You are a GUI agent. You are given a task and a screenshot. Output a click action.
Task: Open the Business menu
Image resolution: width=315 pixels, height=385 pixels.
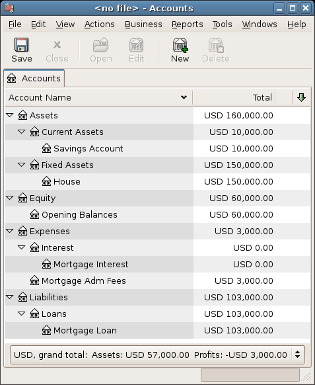tap(143, 24)
